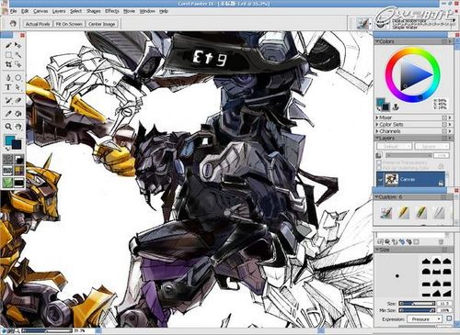Screen dimensions: 460x335
Task: Toggle the Expression invert checkbox
Action: [449, 318]
